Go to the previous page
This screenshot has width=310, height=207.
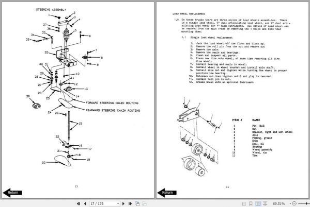point(85,203)
